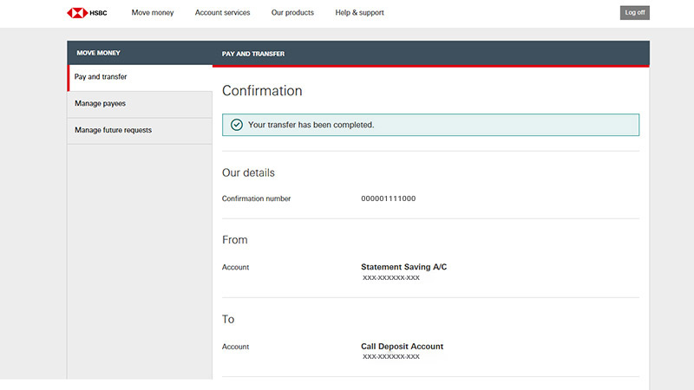Screen dimensions: 694x390
Task: Select Manage payees in sidebar
Action: click(x=140, y=104)
